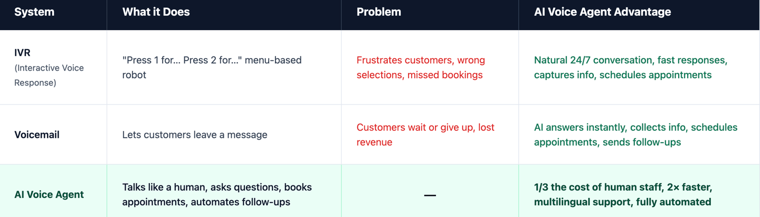Click multilingual support, fully automated line

click(x=622, y=202)
